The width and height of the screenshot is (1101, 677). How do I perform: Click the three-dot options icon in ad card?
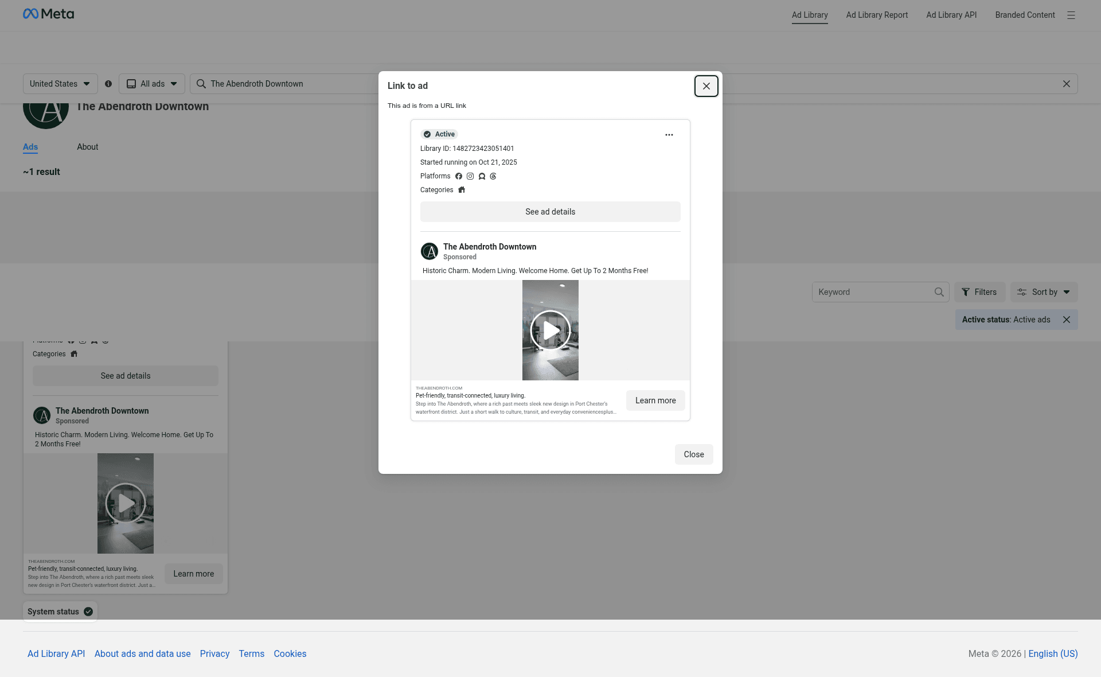pos(669,135)
